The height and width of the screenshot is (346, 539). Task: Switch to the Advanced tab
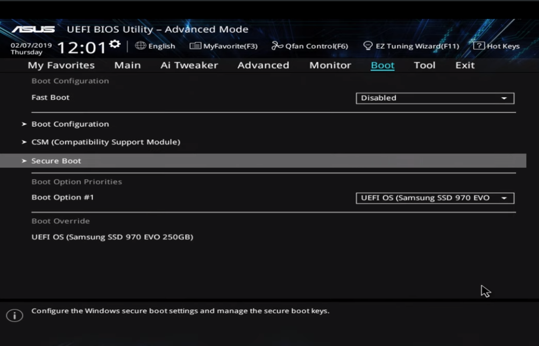[x=263, y=65]
